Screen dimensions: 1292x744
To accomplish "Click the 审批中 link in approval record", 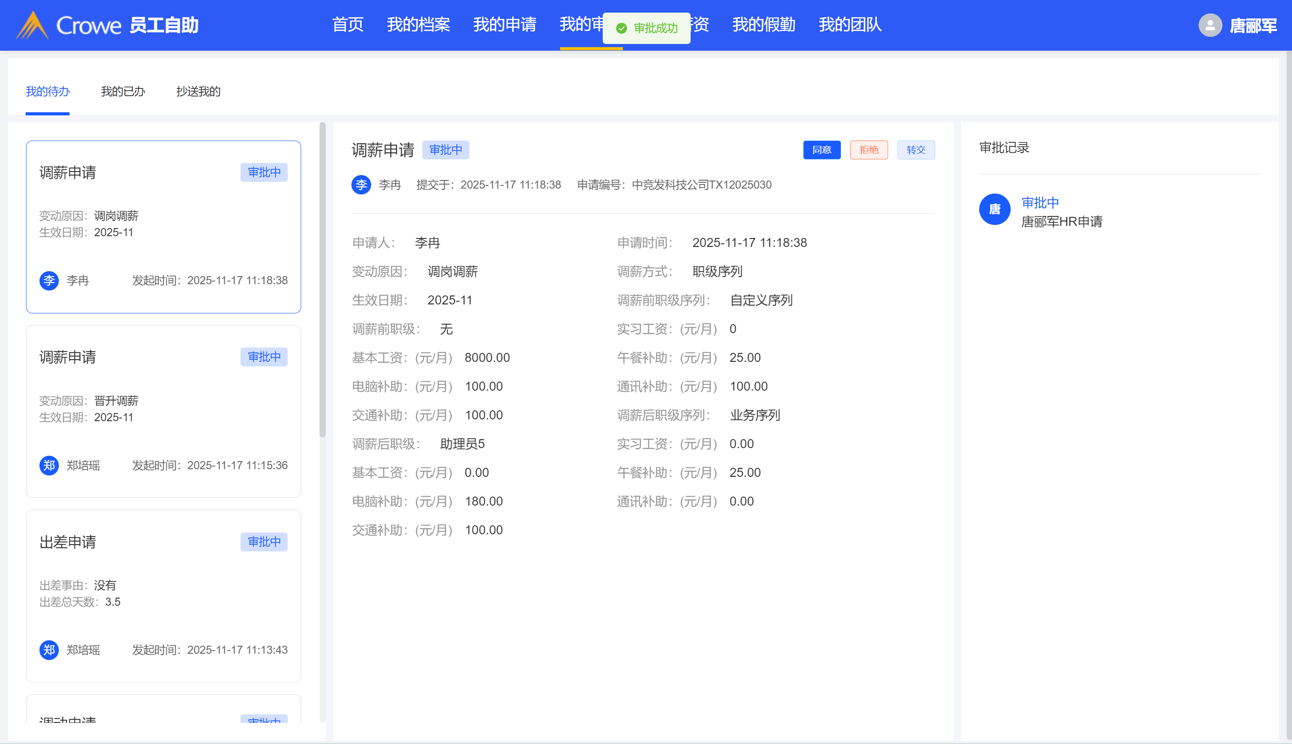I will coord(1040,203).
